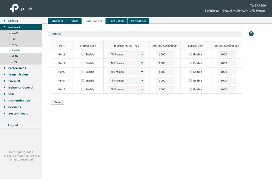Expand the Services menu arrow
This screenshot has height=179, width=272.
click(x=5, y=107)
